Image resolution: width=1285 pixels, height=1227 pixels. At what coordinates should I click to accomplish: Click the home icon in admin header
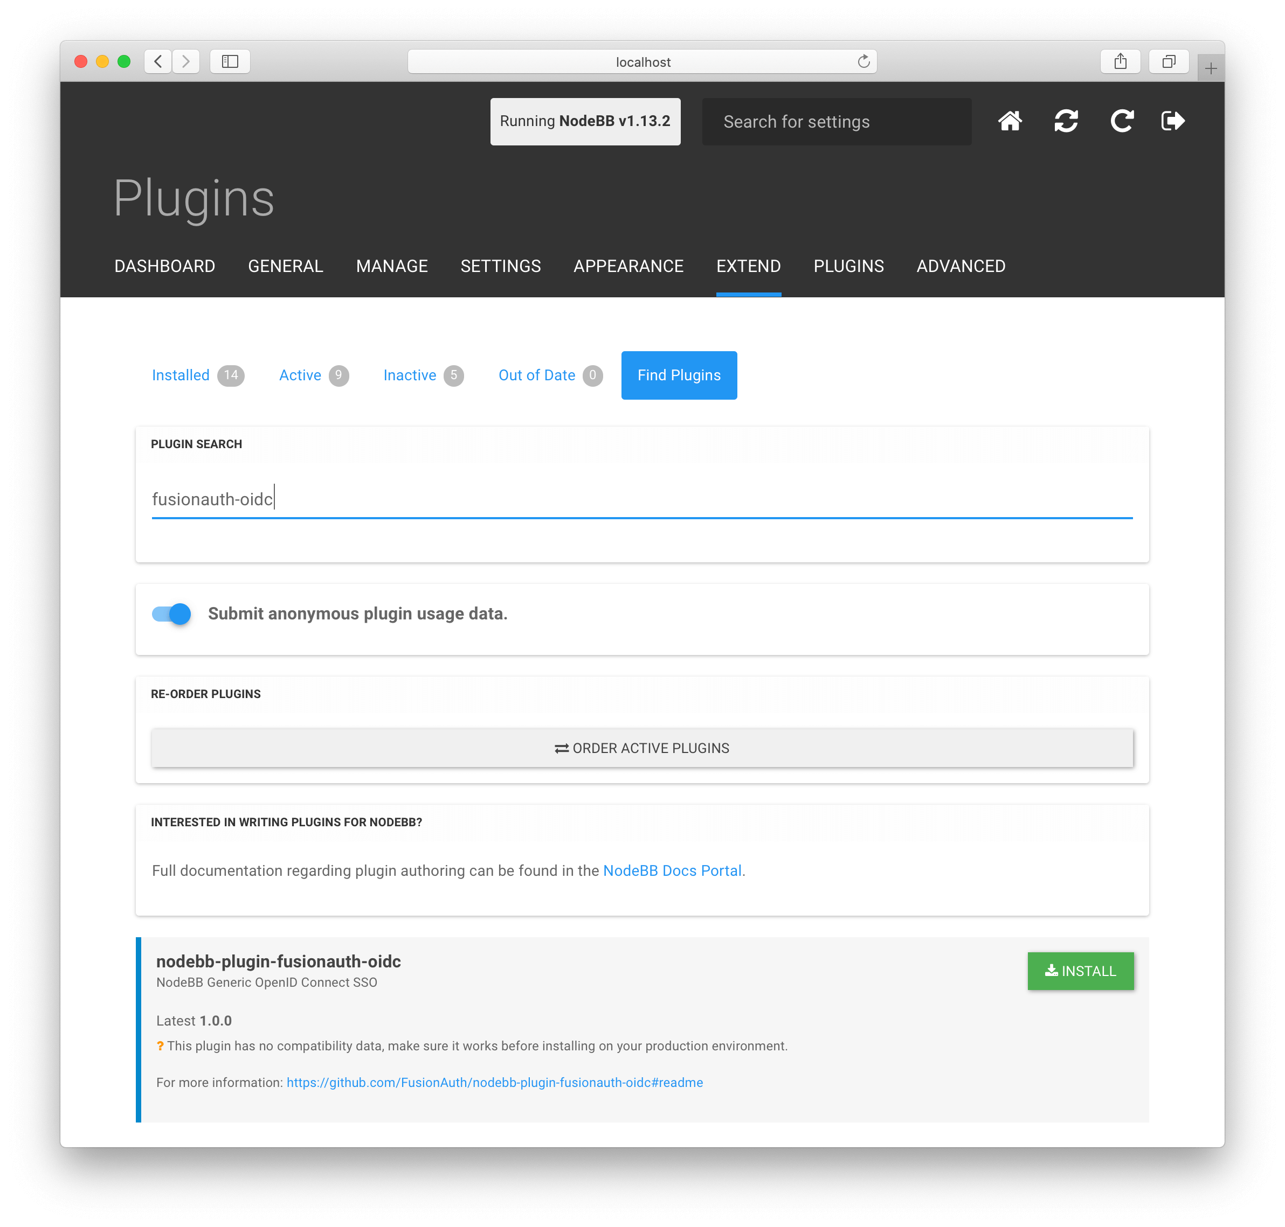click(1010, 121)
